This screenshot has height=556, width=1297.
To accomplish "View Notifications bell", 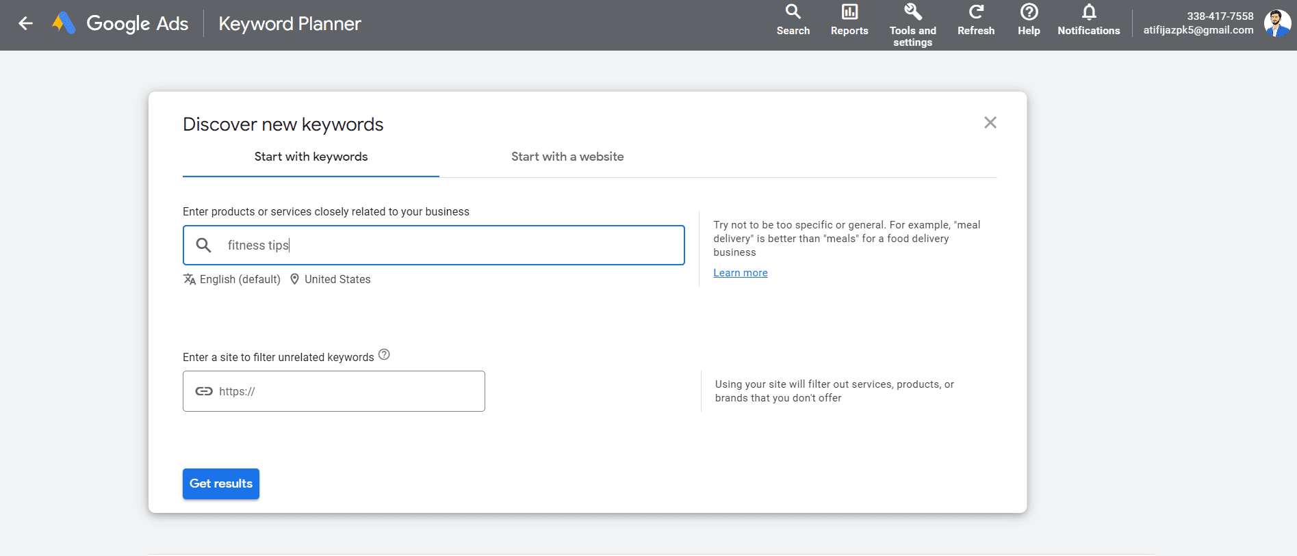I will click(1088, 21).
